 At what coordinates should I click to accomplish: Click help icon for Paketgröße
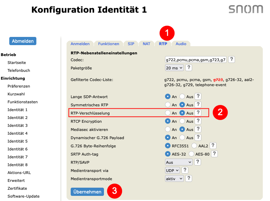coord(189,68)
